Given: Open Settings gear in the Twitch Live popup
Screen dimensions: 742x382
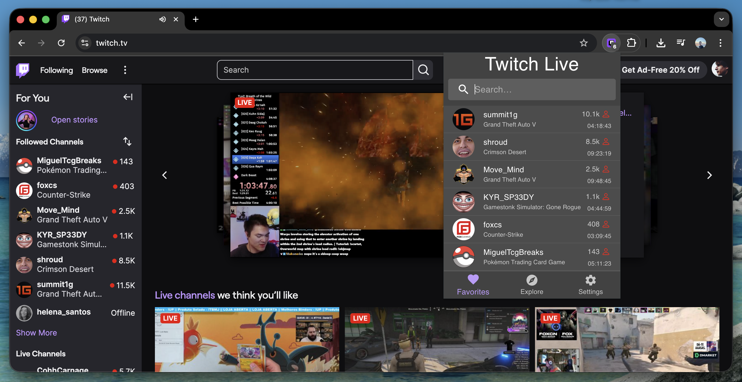Looking at the screenshot, I should pos(590,284).
